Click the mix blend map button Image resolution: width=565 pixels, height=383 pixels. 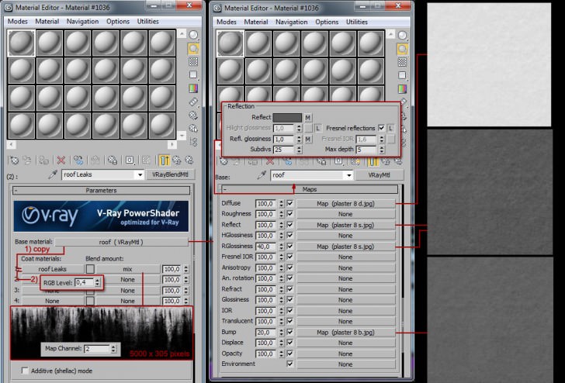pos(127,269)
